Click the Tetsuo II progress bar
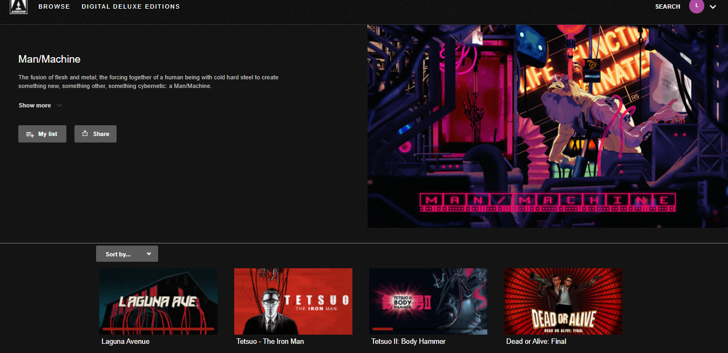Image resolution: width=728 pixels, height=353 pixels. click(428, 329)
